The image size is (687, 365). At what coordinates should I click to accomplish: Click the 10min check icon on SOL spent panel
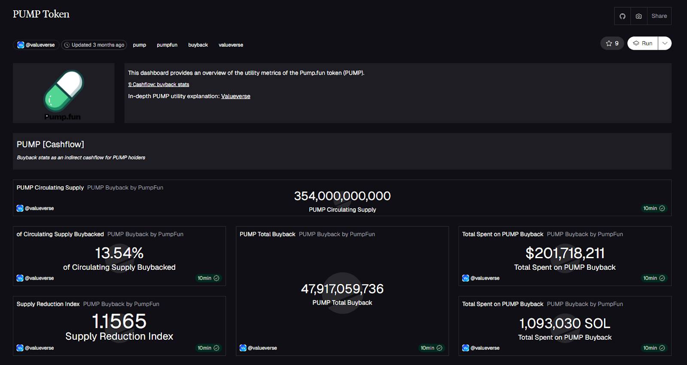[x=662, y=348]
